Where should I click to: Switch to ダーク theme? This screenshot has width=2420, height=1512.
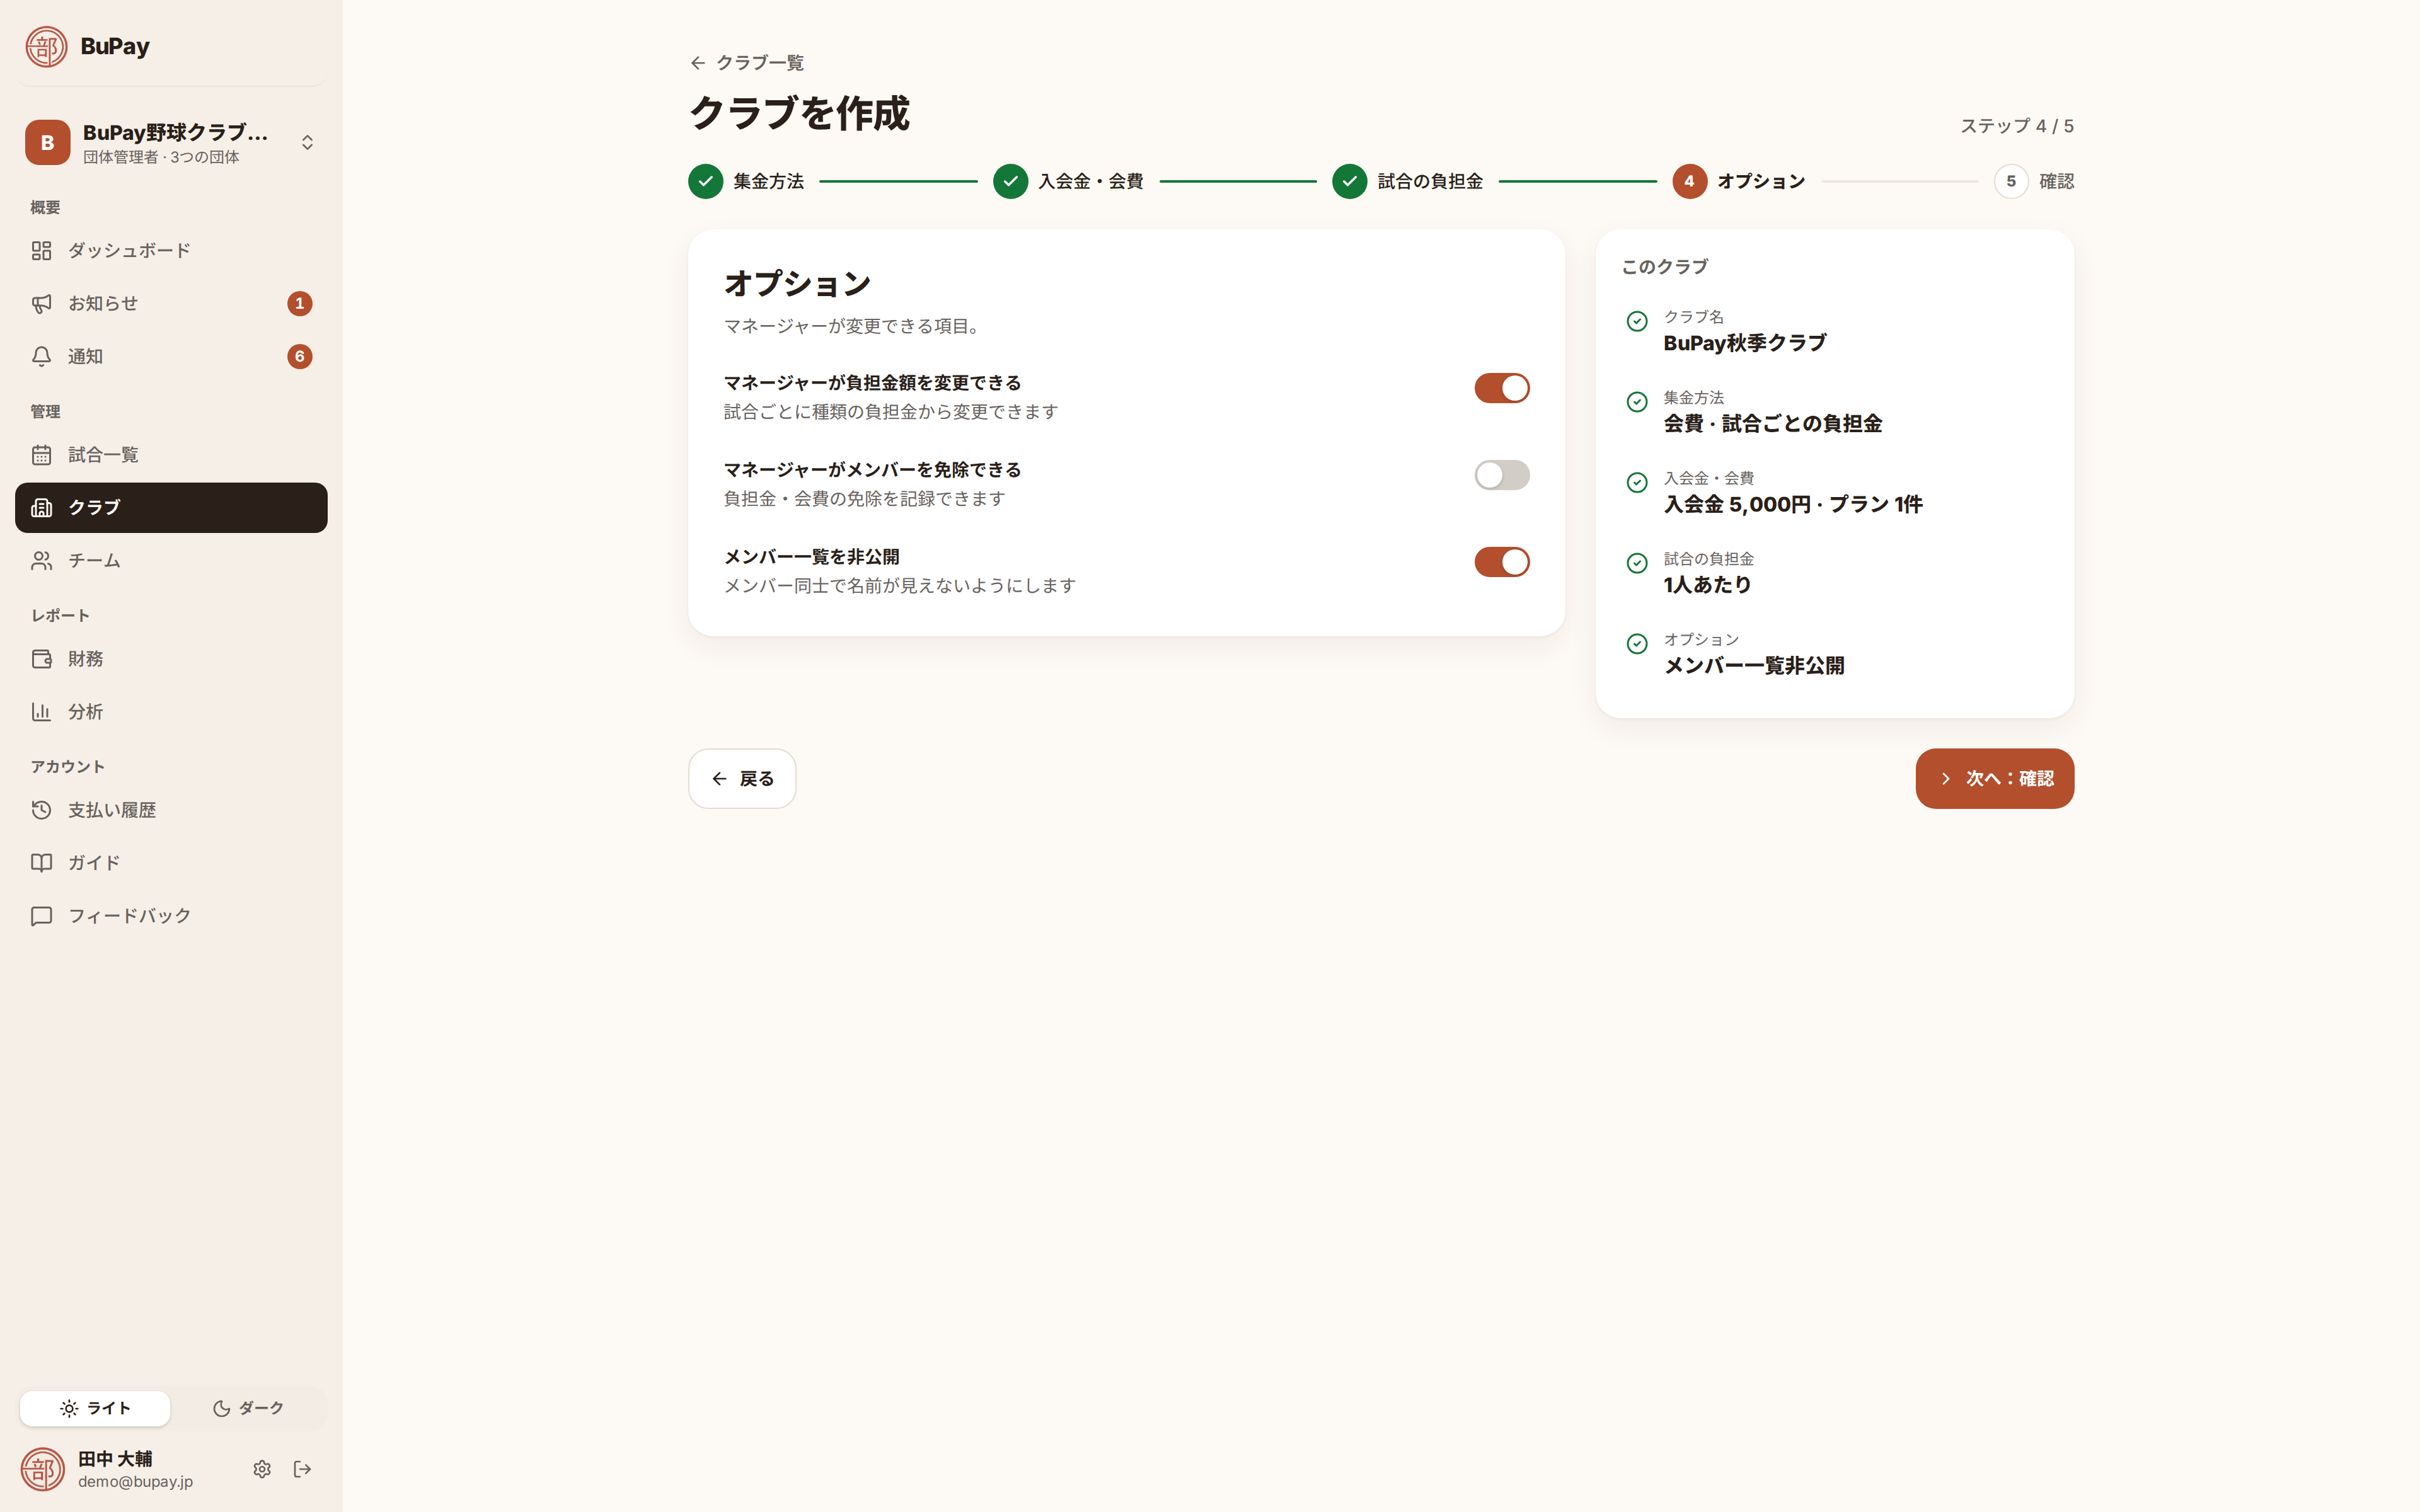pos(248,1408)
